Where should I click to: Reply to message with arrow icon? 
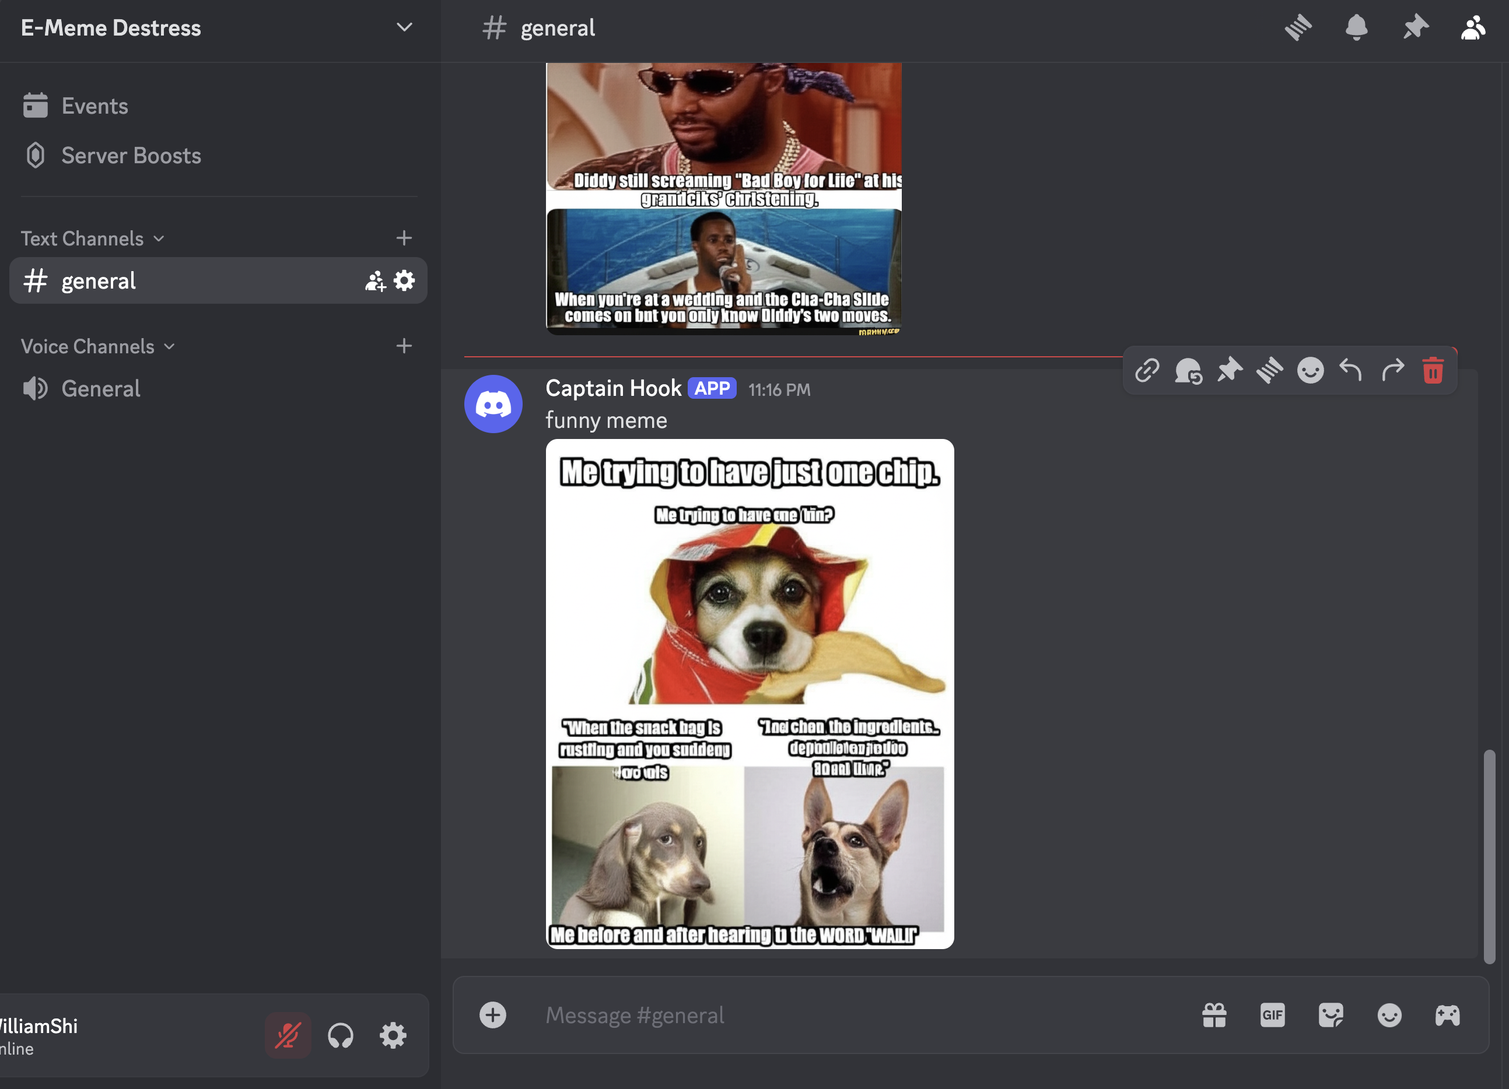click(1351, 370)
